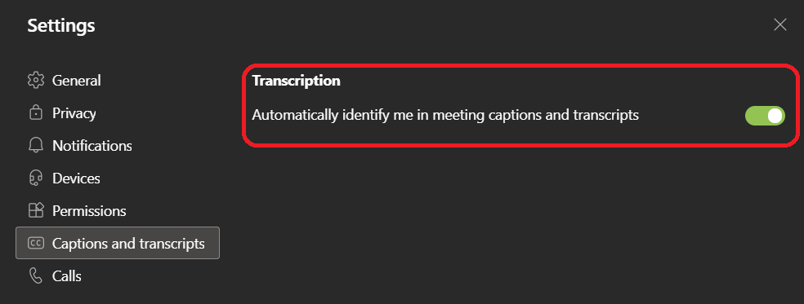Click the Settings dialog title

point(61,25)
